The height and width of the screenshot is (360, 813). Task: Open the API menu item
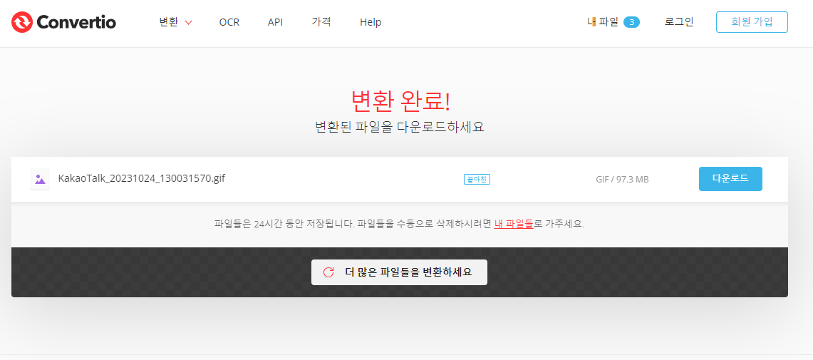(x=275, y=22)
